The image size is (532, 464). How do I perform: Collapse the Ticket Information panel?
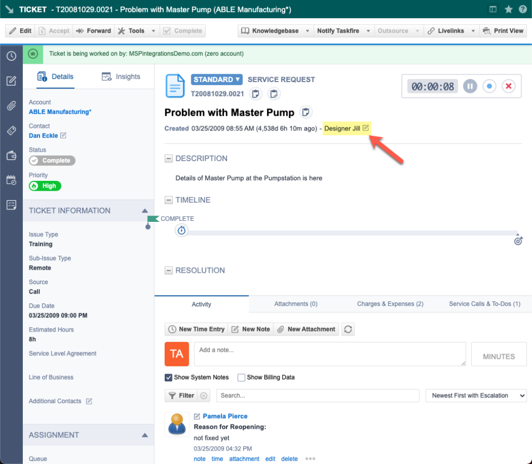coord(145,211)
